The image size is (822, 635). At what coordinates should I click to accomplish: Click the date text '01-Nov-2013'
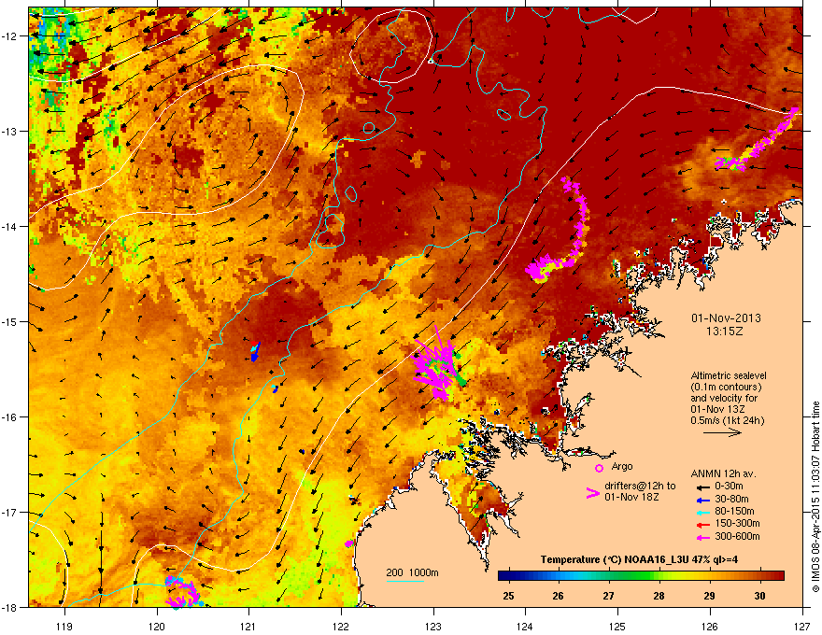click(x=726, y=318)
